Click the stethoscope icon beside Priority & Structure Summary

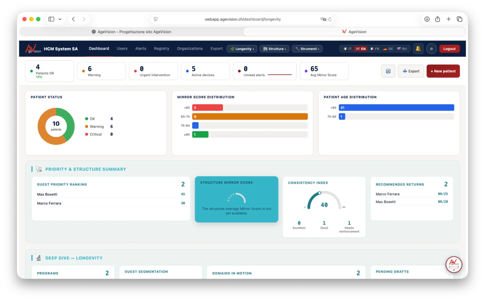pyautogui.click(x=39, y=169)
